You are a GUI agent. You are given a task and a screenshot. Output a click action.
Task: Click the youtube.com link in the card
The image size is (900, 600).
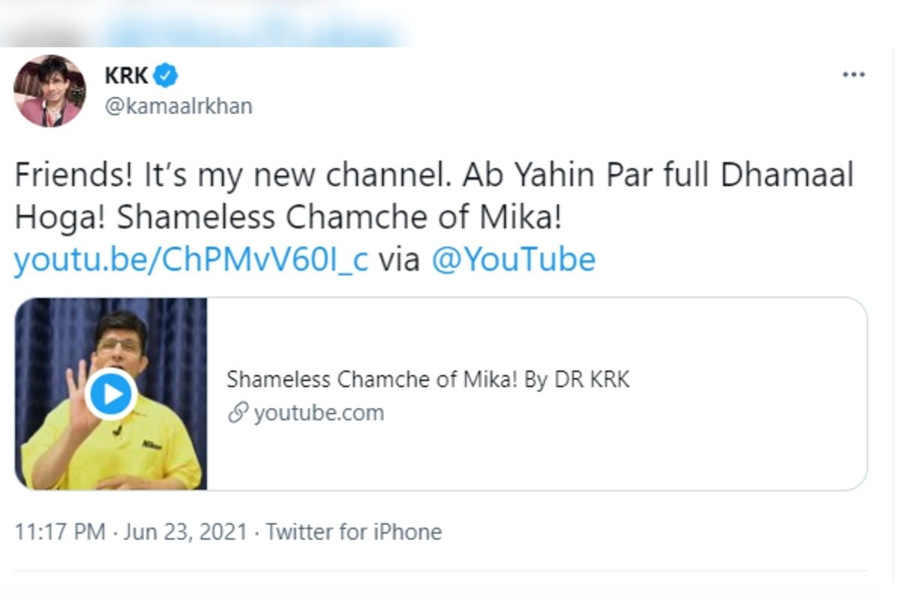tap(319, 412)
